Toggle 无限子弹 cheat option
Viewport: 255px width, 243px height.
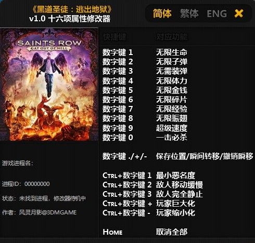(x=172, y=62)
